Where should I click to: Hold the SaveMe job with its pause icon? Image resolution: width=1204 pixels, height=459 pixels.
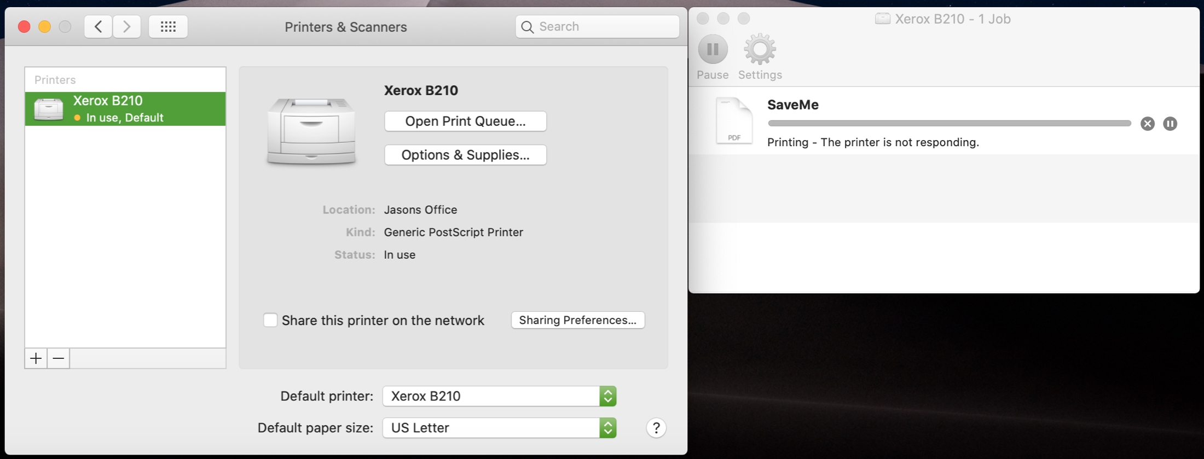(x=1170, y=124)
